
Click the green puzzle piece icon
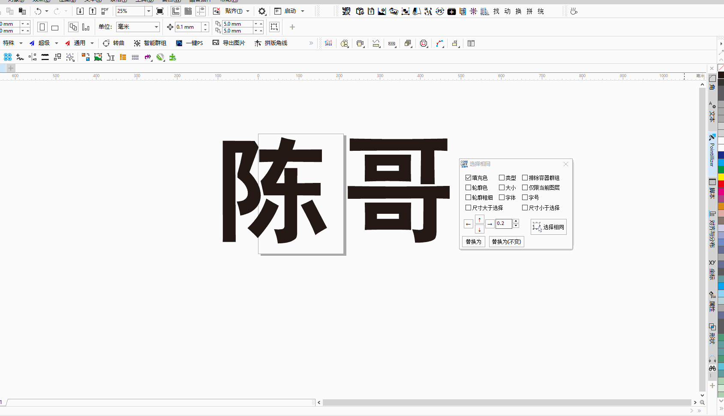(x=173, y=57)
